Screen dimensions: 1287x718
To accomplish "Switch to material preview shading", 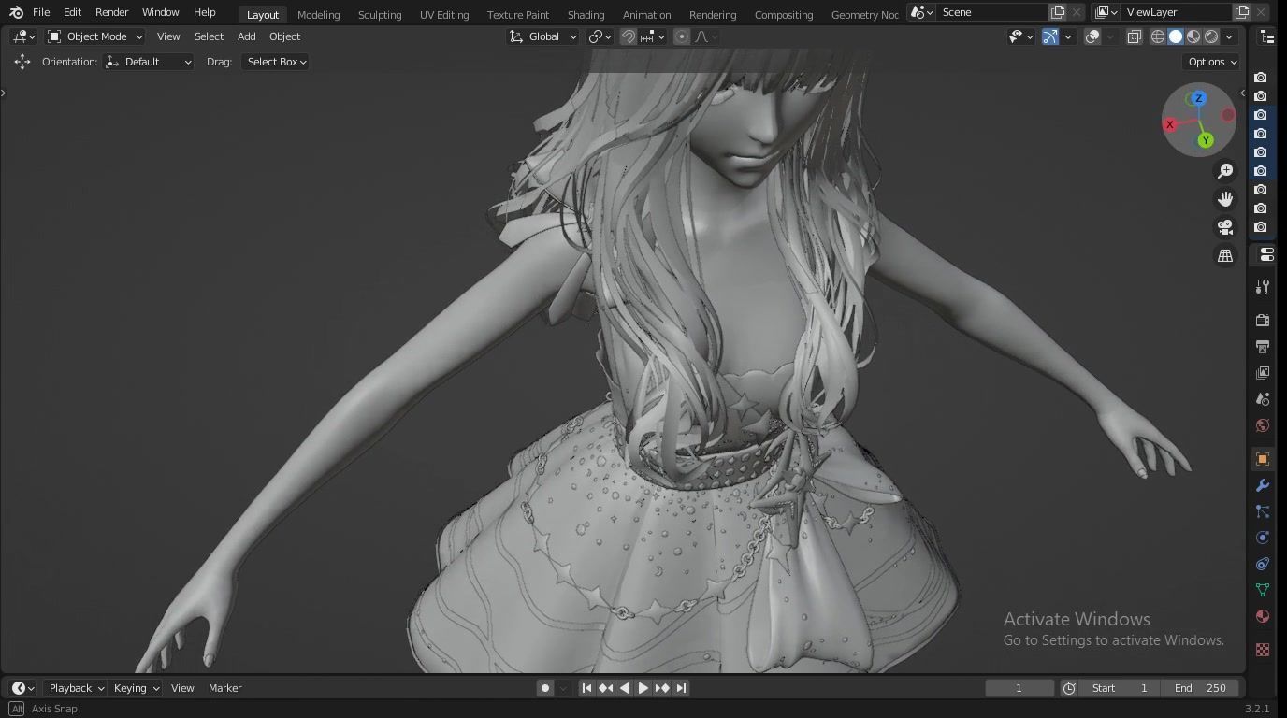I will [x=1193, y=36].
